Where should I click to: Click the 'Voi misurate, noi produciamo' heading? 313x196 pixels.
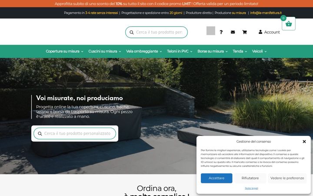tap(80, 98)
